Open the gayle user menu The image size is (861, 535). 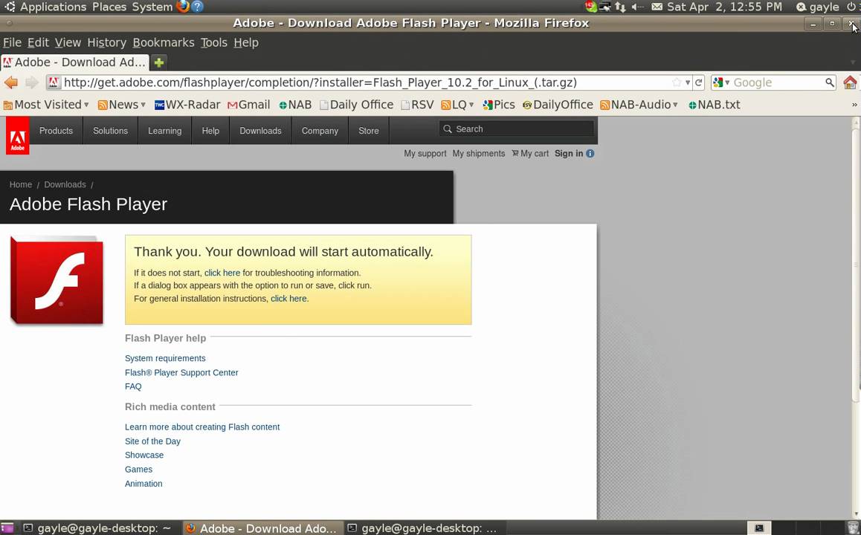click(x=818, y=7)
